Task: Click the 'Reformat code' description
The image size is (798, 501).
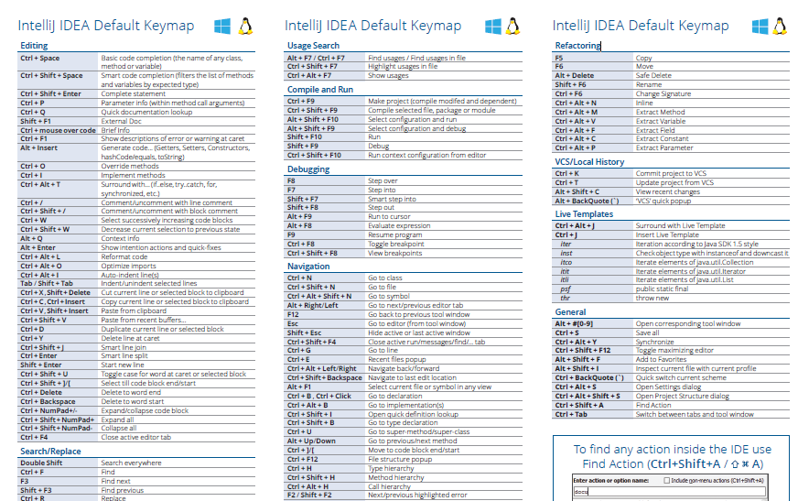Action: [x=124, y=256]
